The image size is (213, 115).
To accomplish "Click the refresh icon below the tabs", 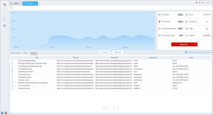I will pos(11,8).
